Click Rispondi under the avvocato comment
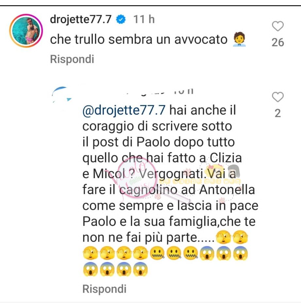This screenshot has width=301, height=303. coord(72,59)
